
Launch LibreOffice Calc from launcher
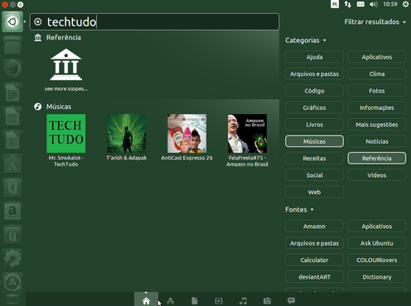12,117
